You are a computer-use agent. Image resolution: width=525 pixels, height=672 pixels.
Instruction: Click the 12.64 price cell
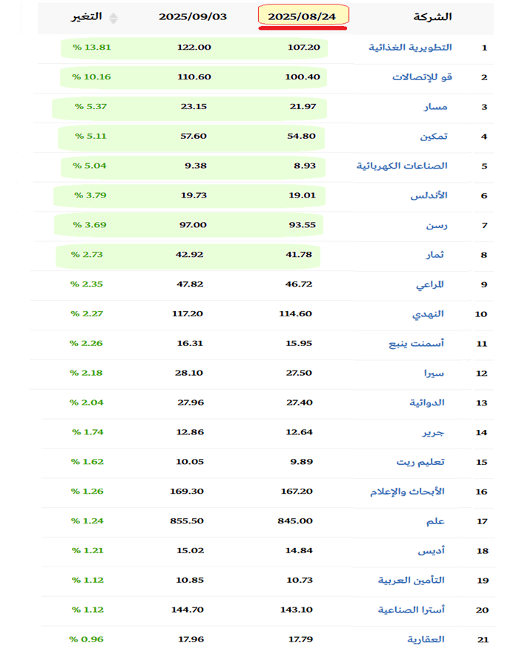[299, 431]
